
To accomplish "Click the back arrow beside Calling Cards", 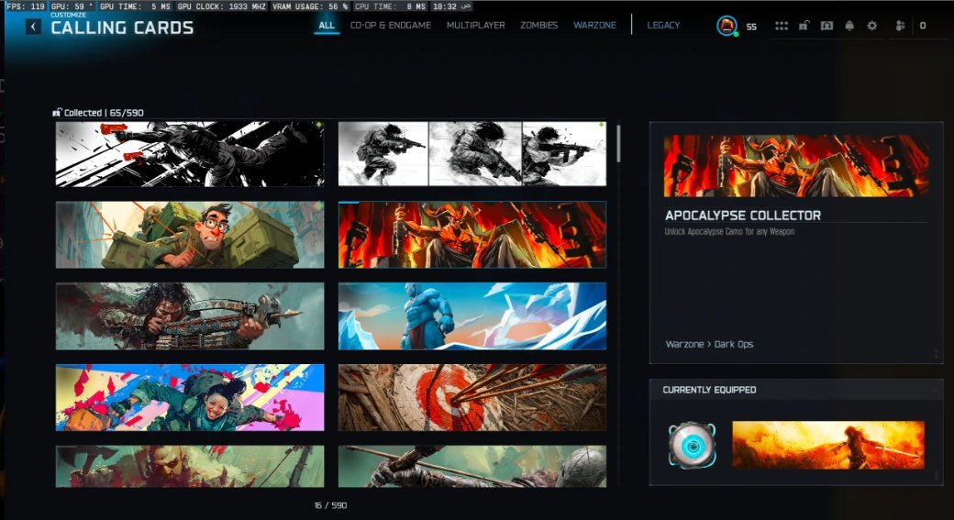I will tap(33, 27).
